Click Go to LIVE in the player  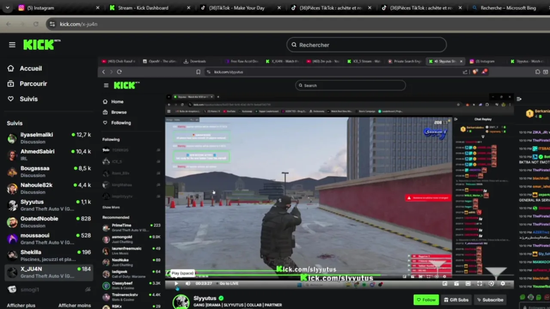coord(229,283)
